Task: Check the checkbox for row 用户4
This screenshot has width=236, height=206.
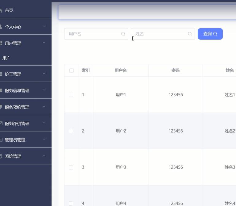Action: (x=71, y=204)
